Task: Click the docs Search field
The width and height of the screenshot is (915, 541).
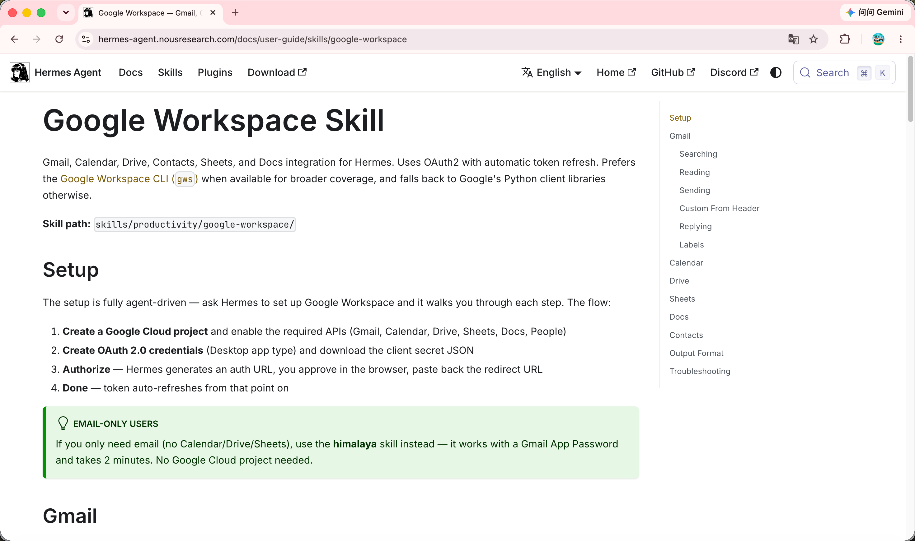Action: pos(844,72)
